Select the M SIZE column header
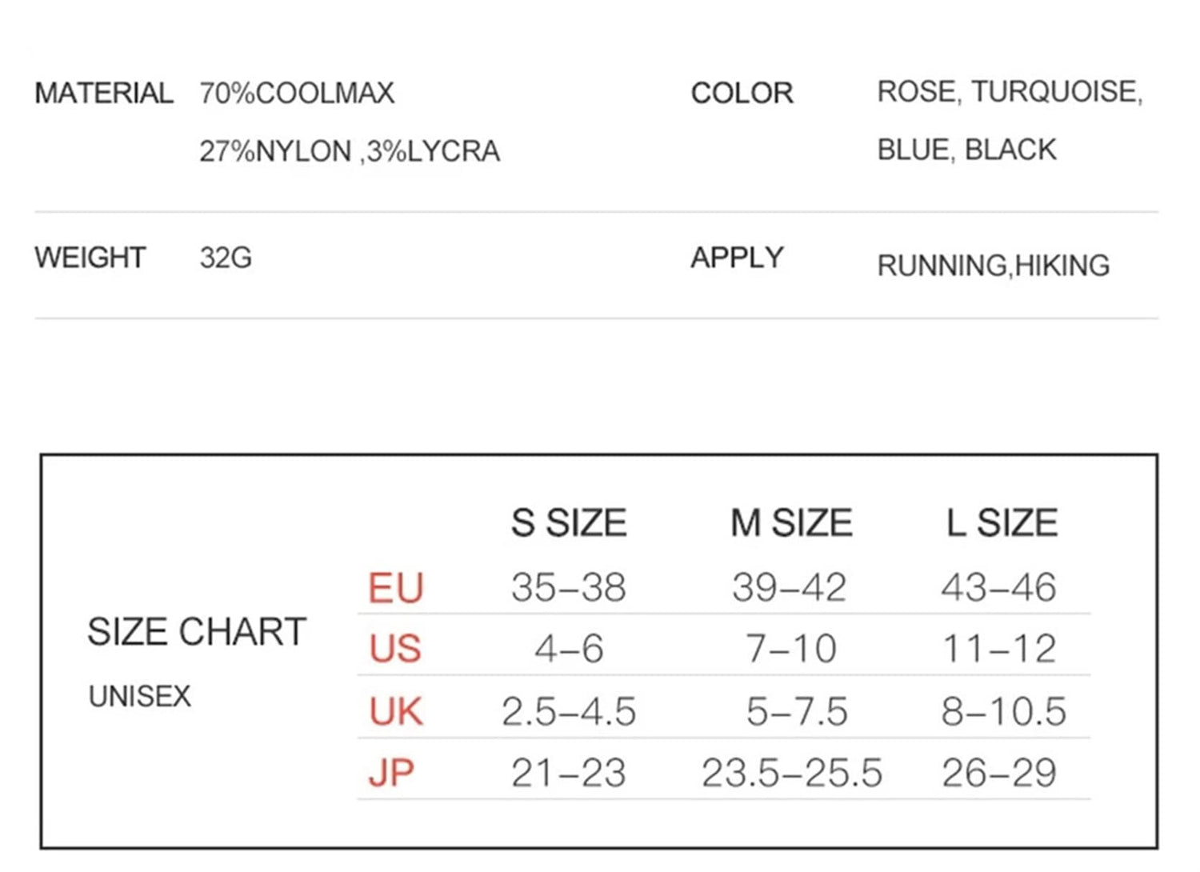 (x=791, y=523)
